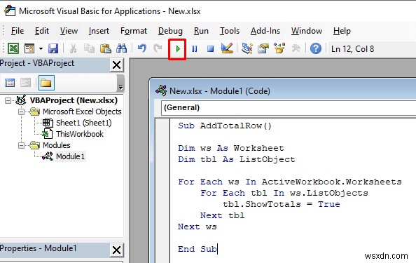Open the File menu
Viewport: 416px width, 263px height.
click(18, 31)
